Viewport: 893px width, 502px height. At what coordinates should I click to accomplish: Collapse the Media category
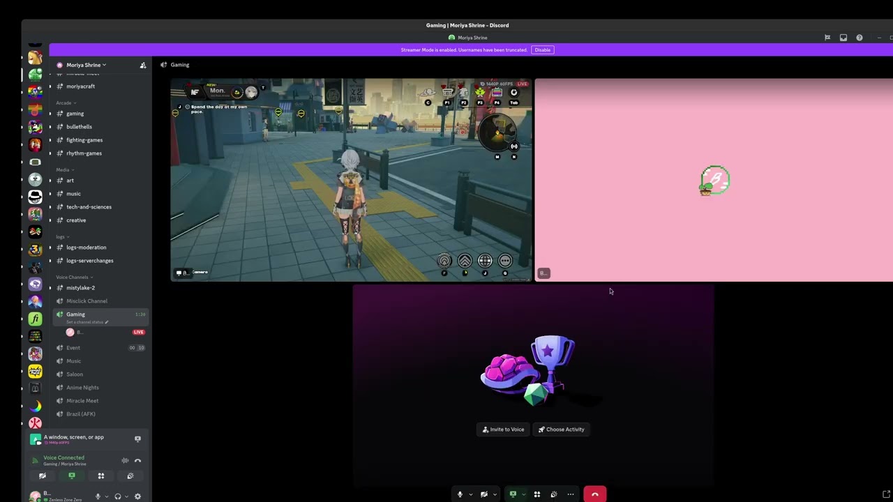(65, 170)
